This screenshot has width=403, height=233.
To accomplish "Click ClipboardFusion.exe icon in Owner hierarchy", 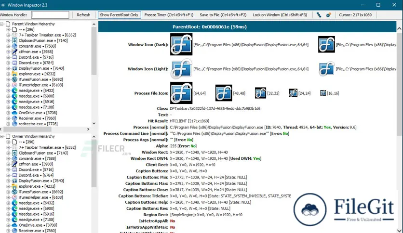I will pos(14,153).
